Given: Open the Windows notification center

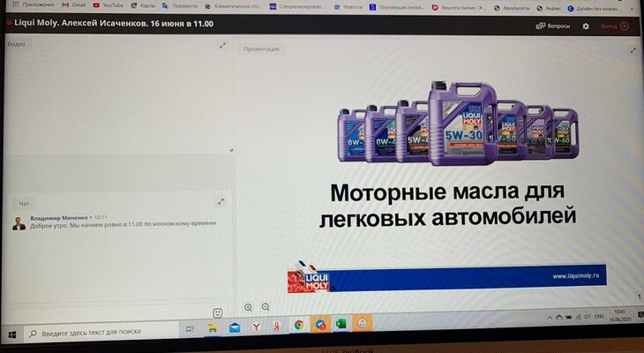Looking at the screenshot, I should click(640, 314).
